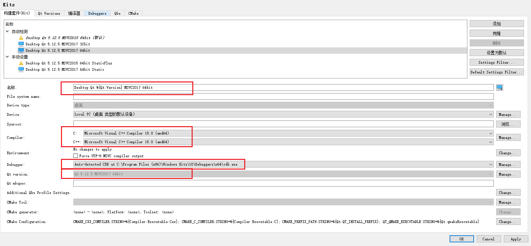
Task: Click the 浏览... button for Sysroot
Action: click(508, 124)
